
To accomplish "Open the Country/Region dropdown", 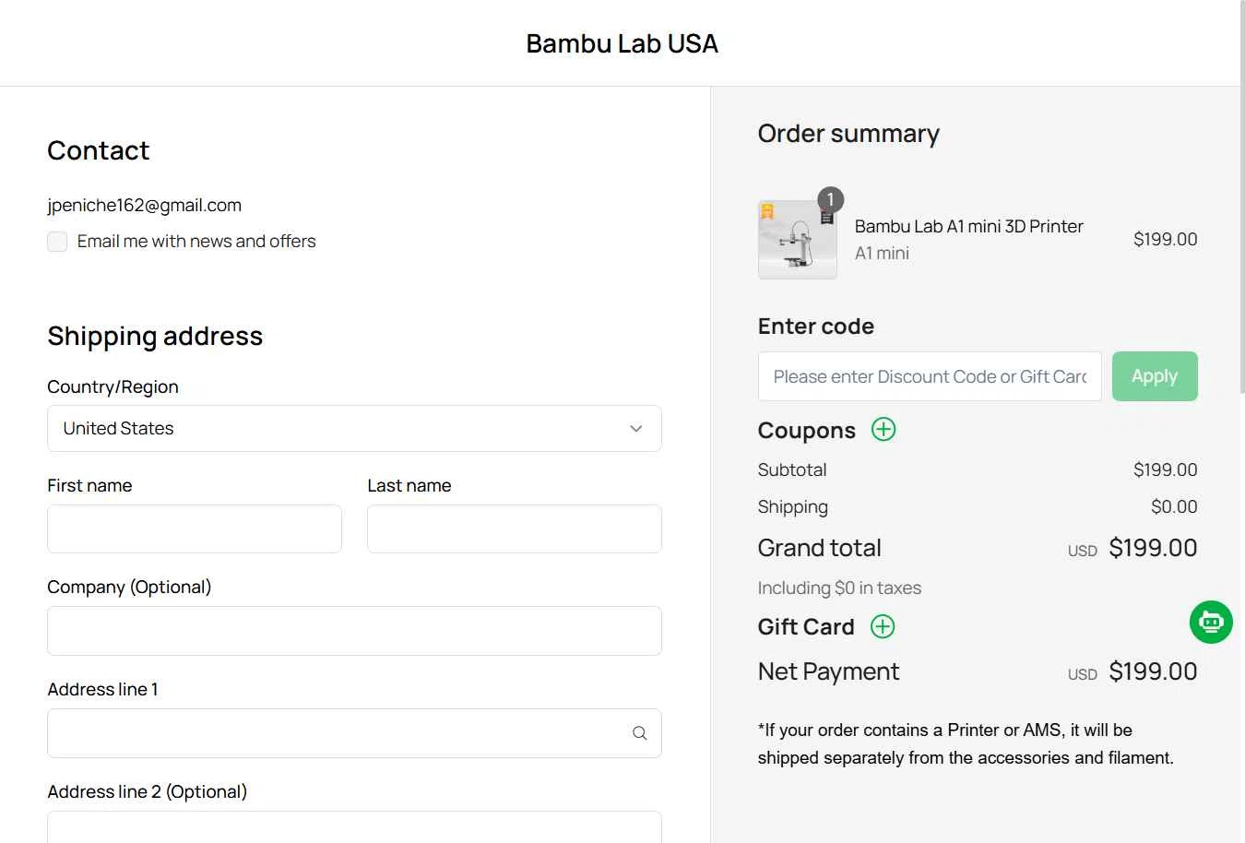I will pyautogui.click(x=354, y=429).
